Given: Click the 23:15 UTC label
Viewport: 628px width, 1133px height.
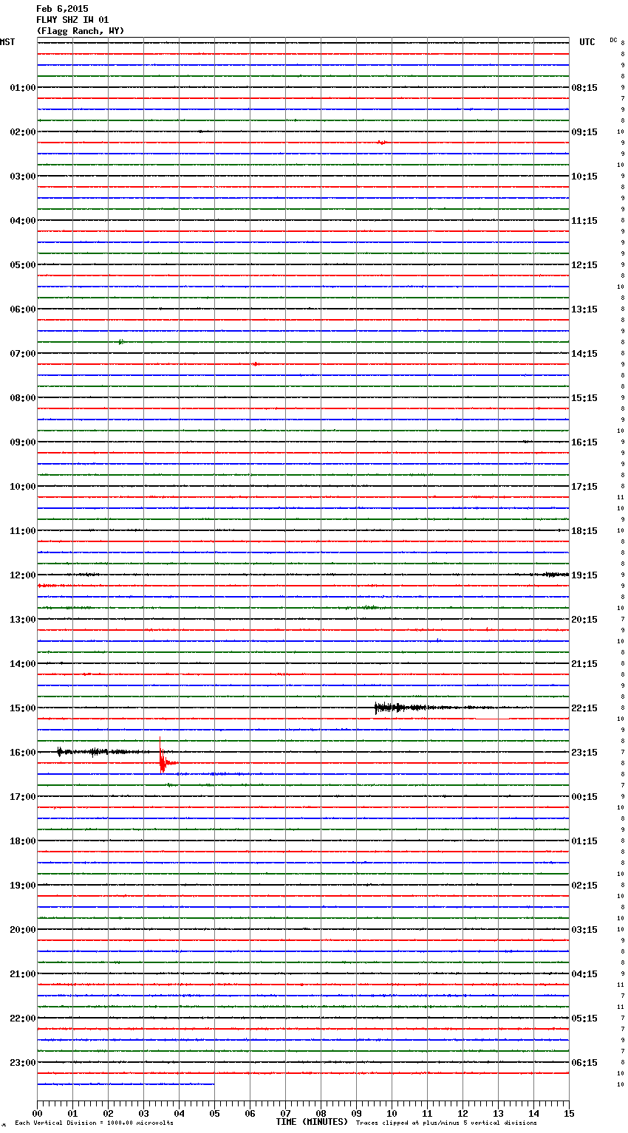Looking at the screenshot, I should tap(584, 753).
